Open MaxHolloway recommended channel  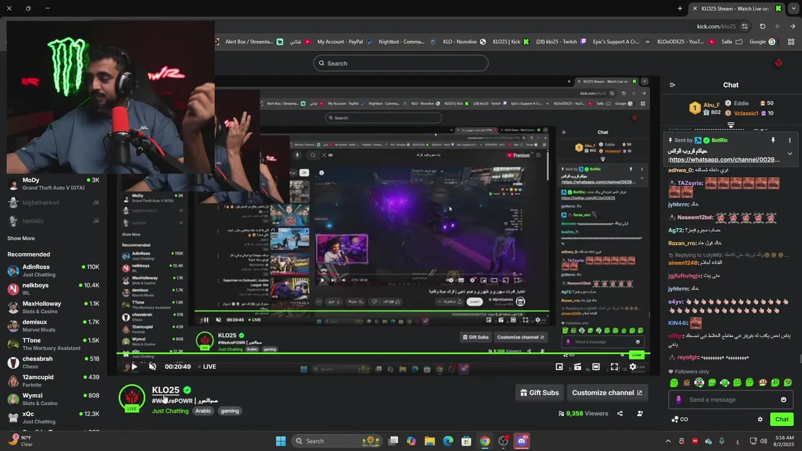click(53, 307)
